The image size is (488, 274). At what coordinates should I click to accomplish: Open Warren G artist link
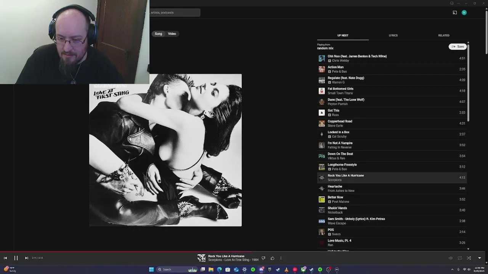[338, 82]
